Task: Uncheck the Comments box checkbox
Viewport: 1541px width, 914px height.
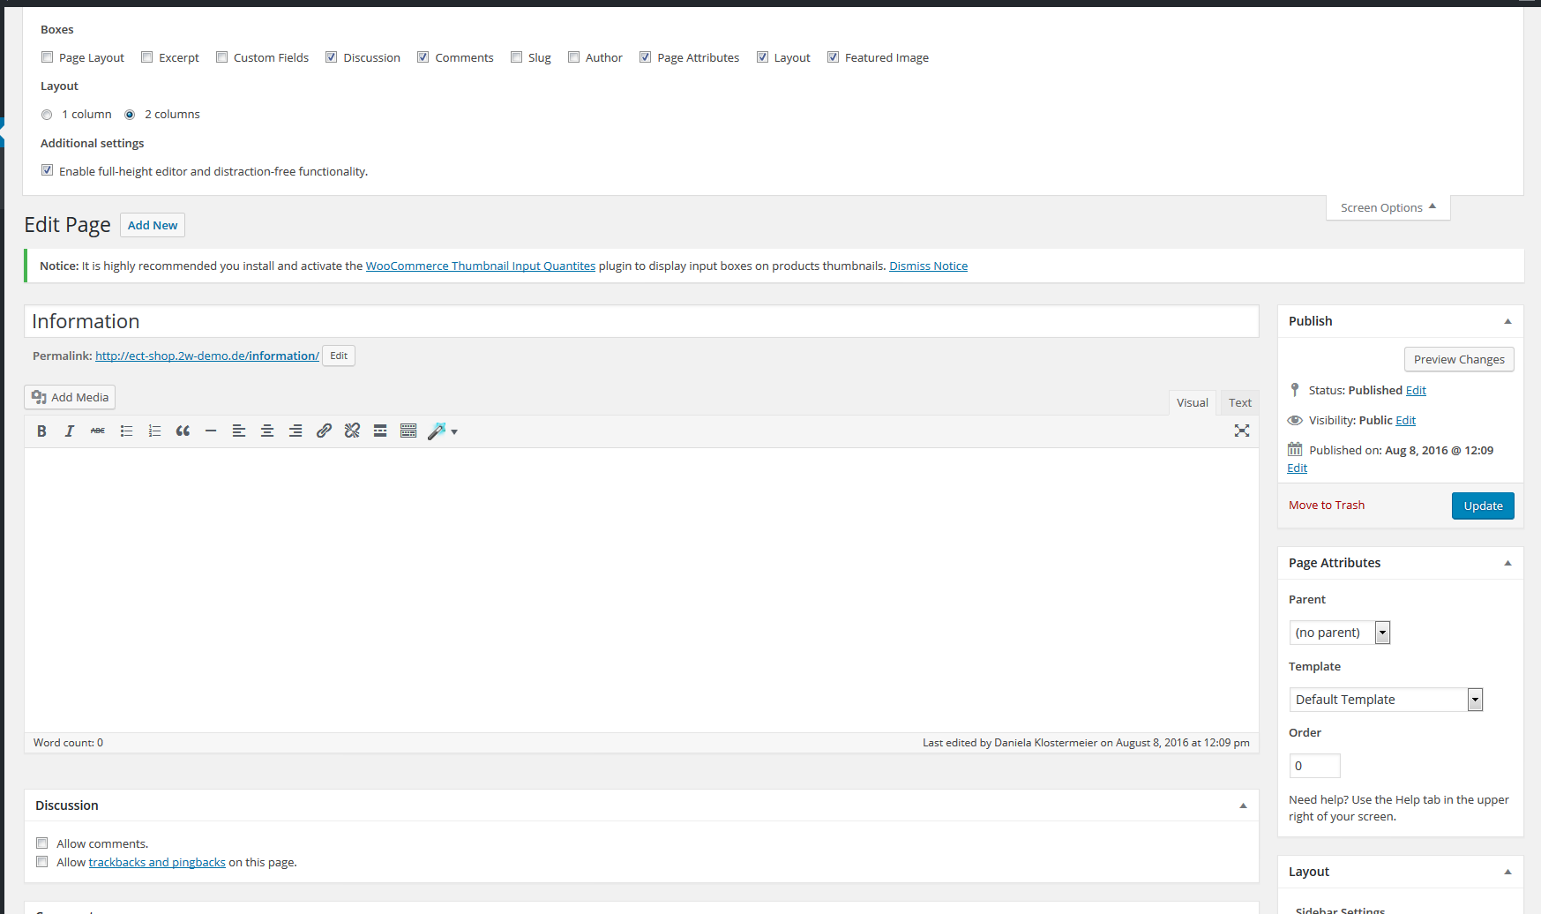Action: click(423, 57)
